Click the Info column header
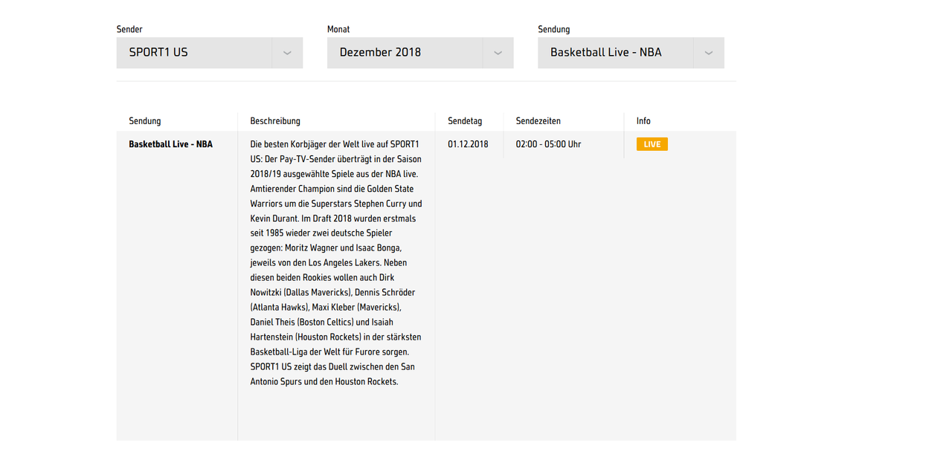Viewport: 952px width, 469px height. pos(643,121)
